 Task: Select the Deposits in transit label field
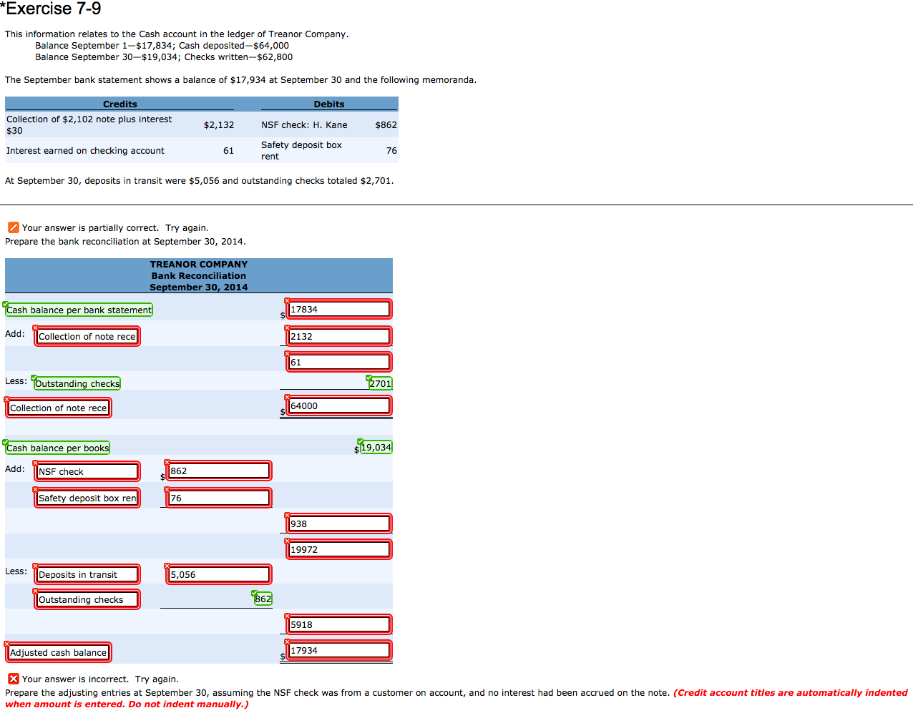click(87, 574)
